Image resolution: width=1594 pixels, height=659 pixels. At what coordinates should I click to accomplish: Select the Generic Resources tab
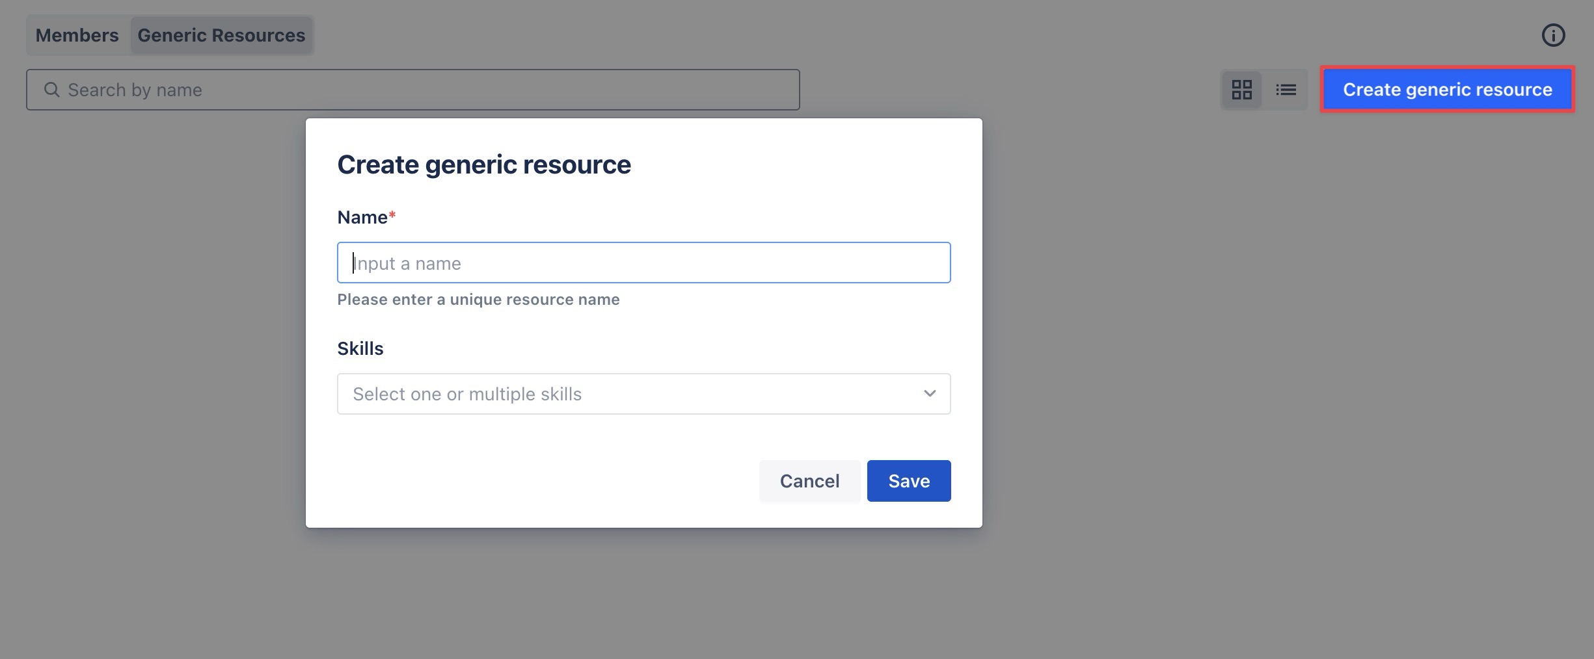pyautogui.click(x=221, y=35)
